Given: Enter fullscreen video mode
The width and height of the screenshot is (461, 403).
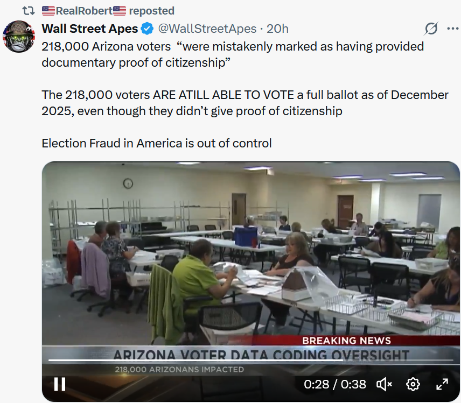Looking at the screenshot, I should (x=442, y=384).
